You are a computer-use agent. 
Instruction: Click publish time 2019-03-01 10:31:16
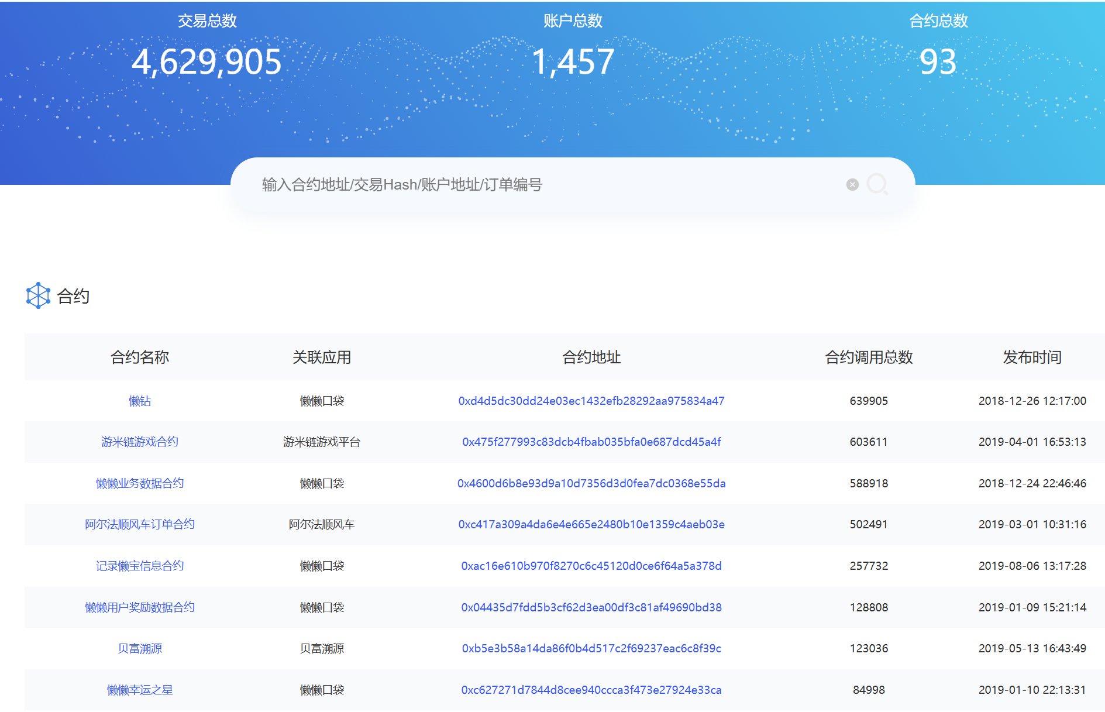1032,524
